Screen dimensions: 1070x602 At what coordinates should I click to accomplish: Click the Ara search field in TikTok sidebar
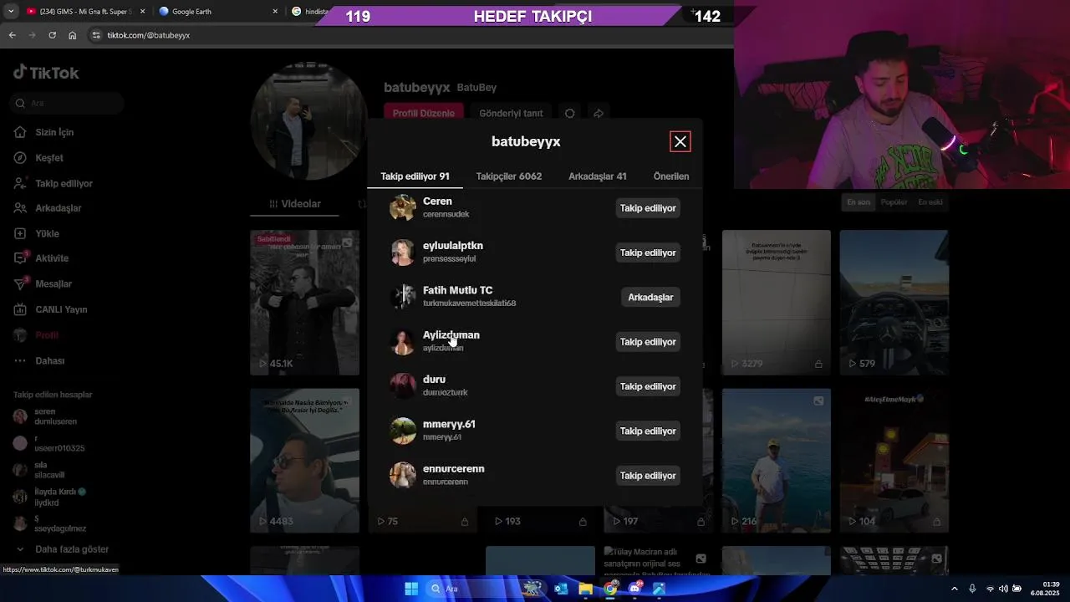(x=67, y=104)
